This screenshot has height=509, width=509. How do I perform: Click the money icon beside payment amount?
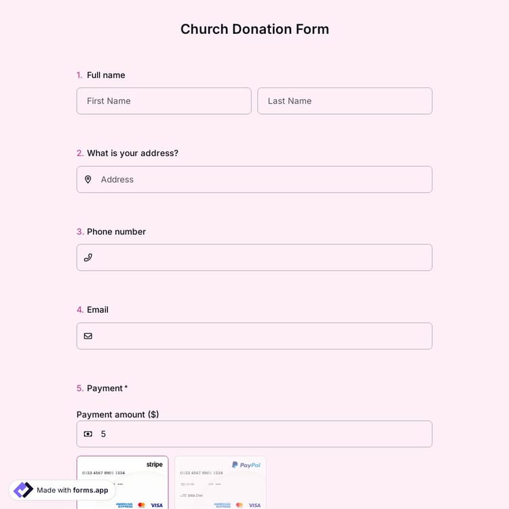click(88, 434)
